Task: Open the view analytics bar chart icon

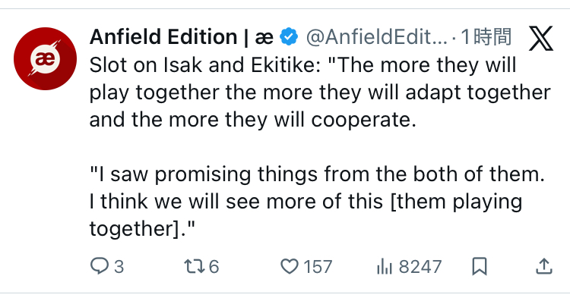Action: tap(384, 266)
